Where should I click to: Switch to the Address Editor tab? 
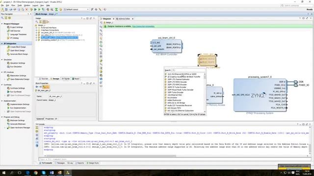pos(124,19)
